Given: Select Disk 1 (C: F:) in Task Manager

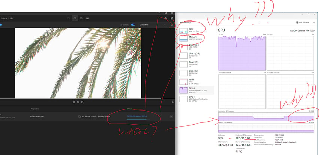Looking at the screenshot, I should click(196, 55).
